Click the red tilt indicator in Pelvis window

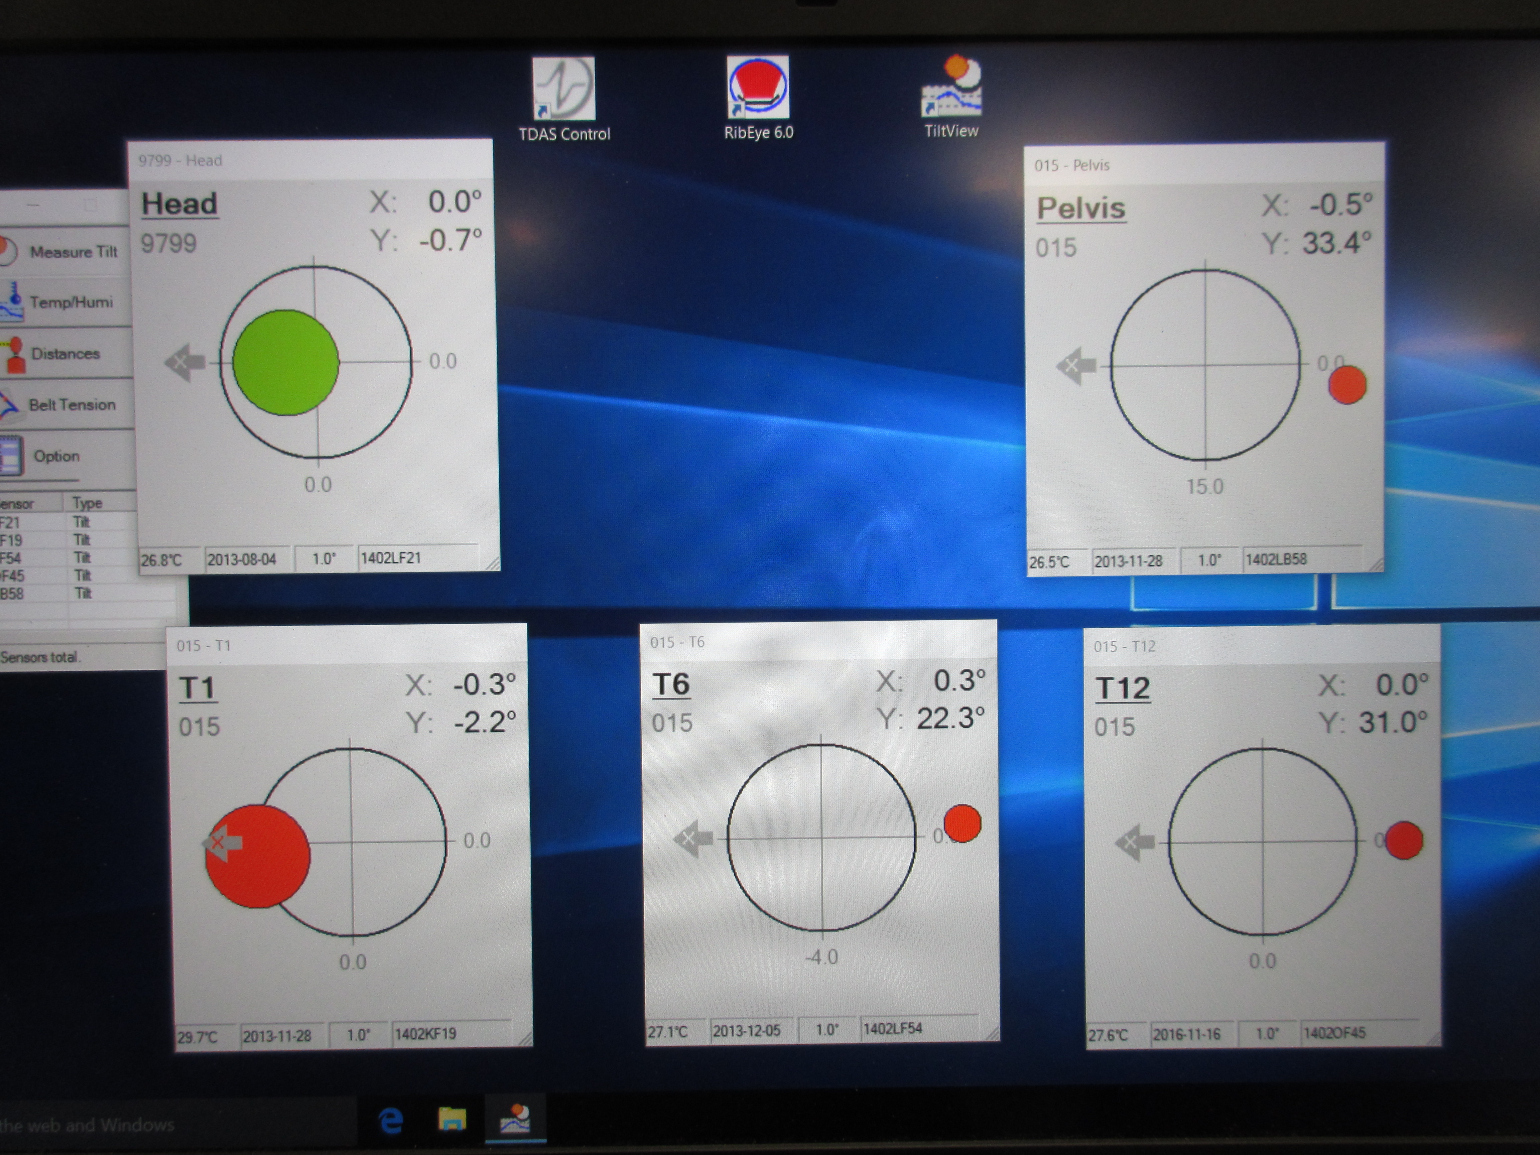pos(1347,385)
